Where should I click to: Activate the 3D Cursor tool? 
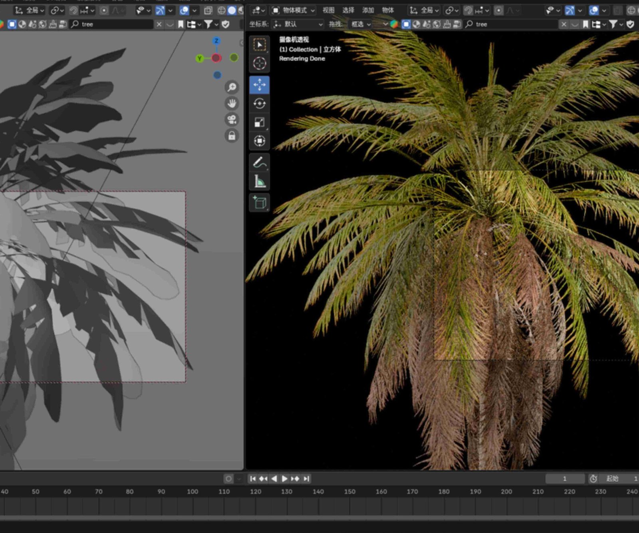coord(259,63)
